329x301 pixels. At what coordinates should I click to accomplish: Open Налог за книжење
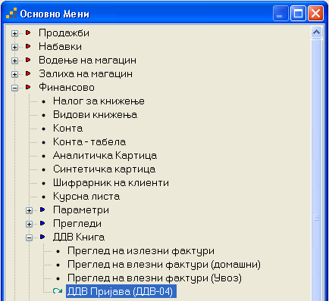click(x=99, y=101)
